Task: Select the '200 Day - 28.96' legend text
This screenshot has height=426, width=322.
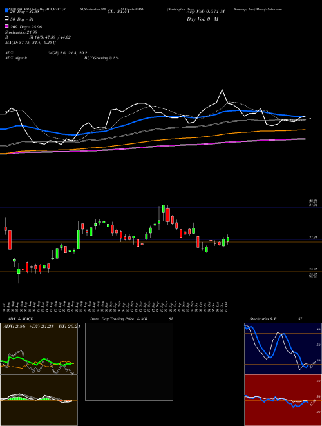Action: tap(26, 27)
